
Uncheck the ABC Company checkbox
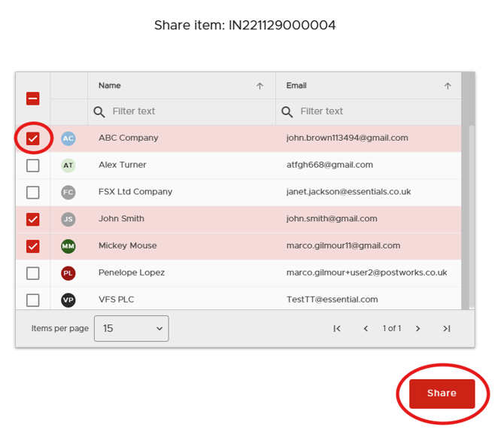[33, 138]
